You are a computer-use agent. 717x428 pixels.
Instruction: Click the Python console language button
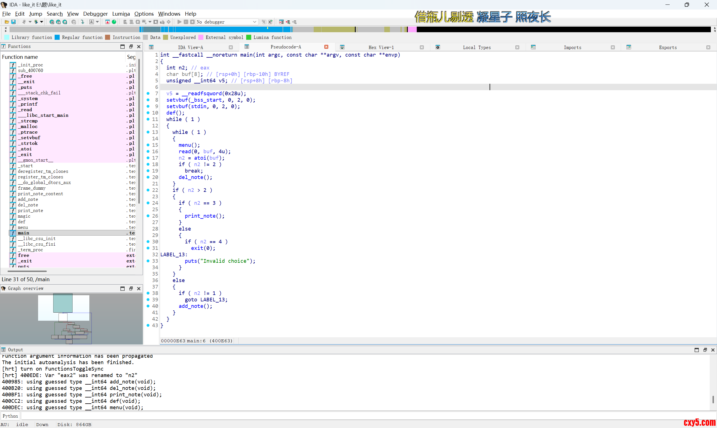10,416
